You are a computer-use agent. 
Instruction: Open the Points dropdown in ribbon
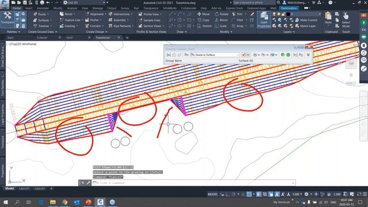click(41, 14)
